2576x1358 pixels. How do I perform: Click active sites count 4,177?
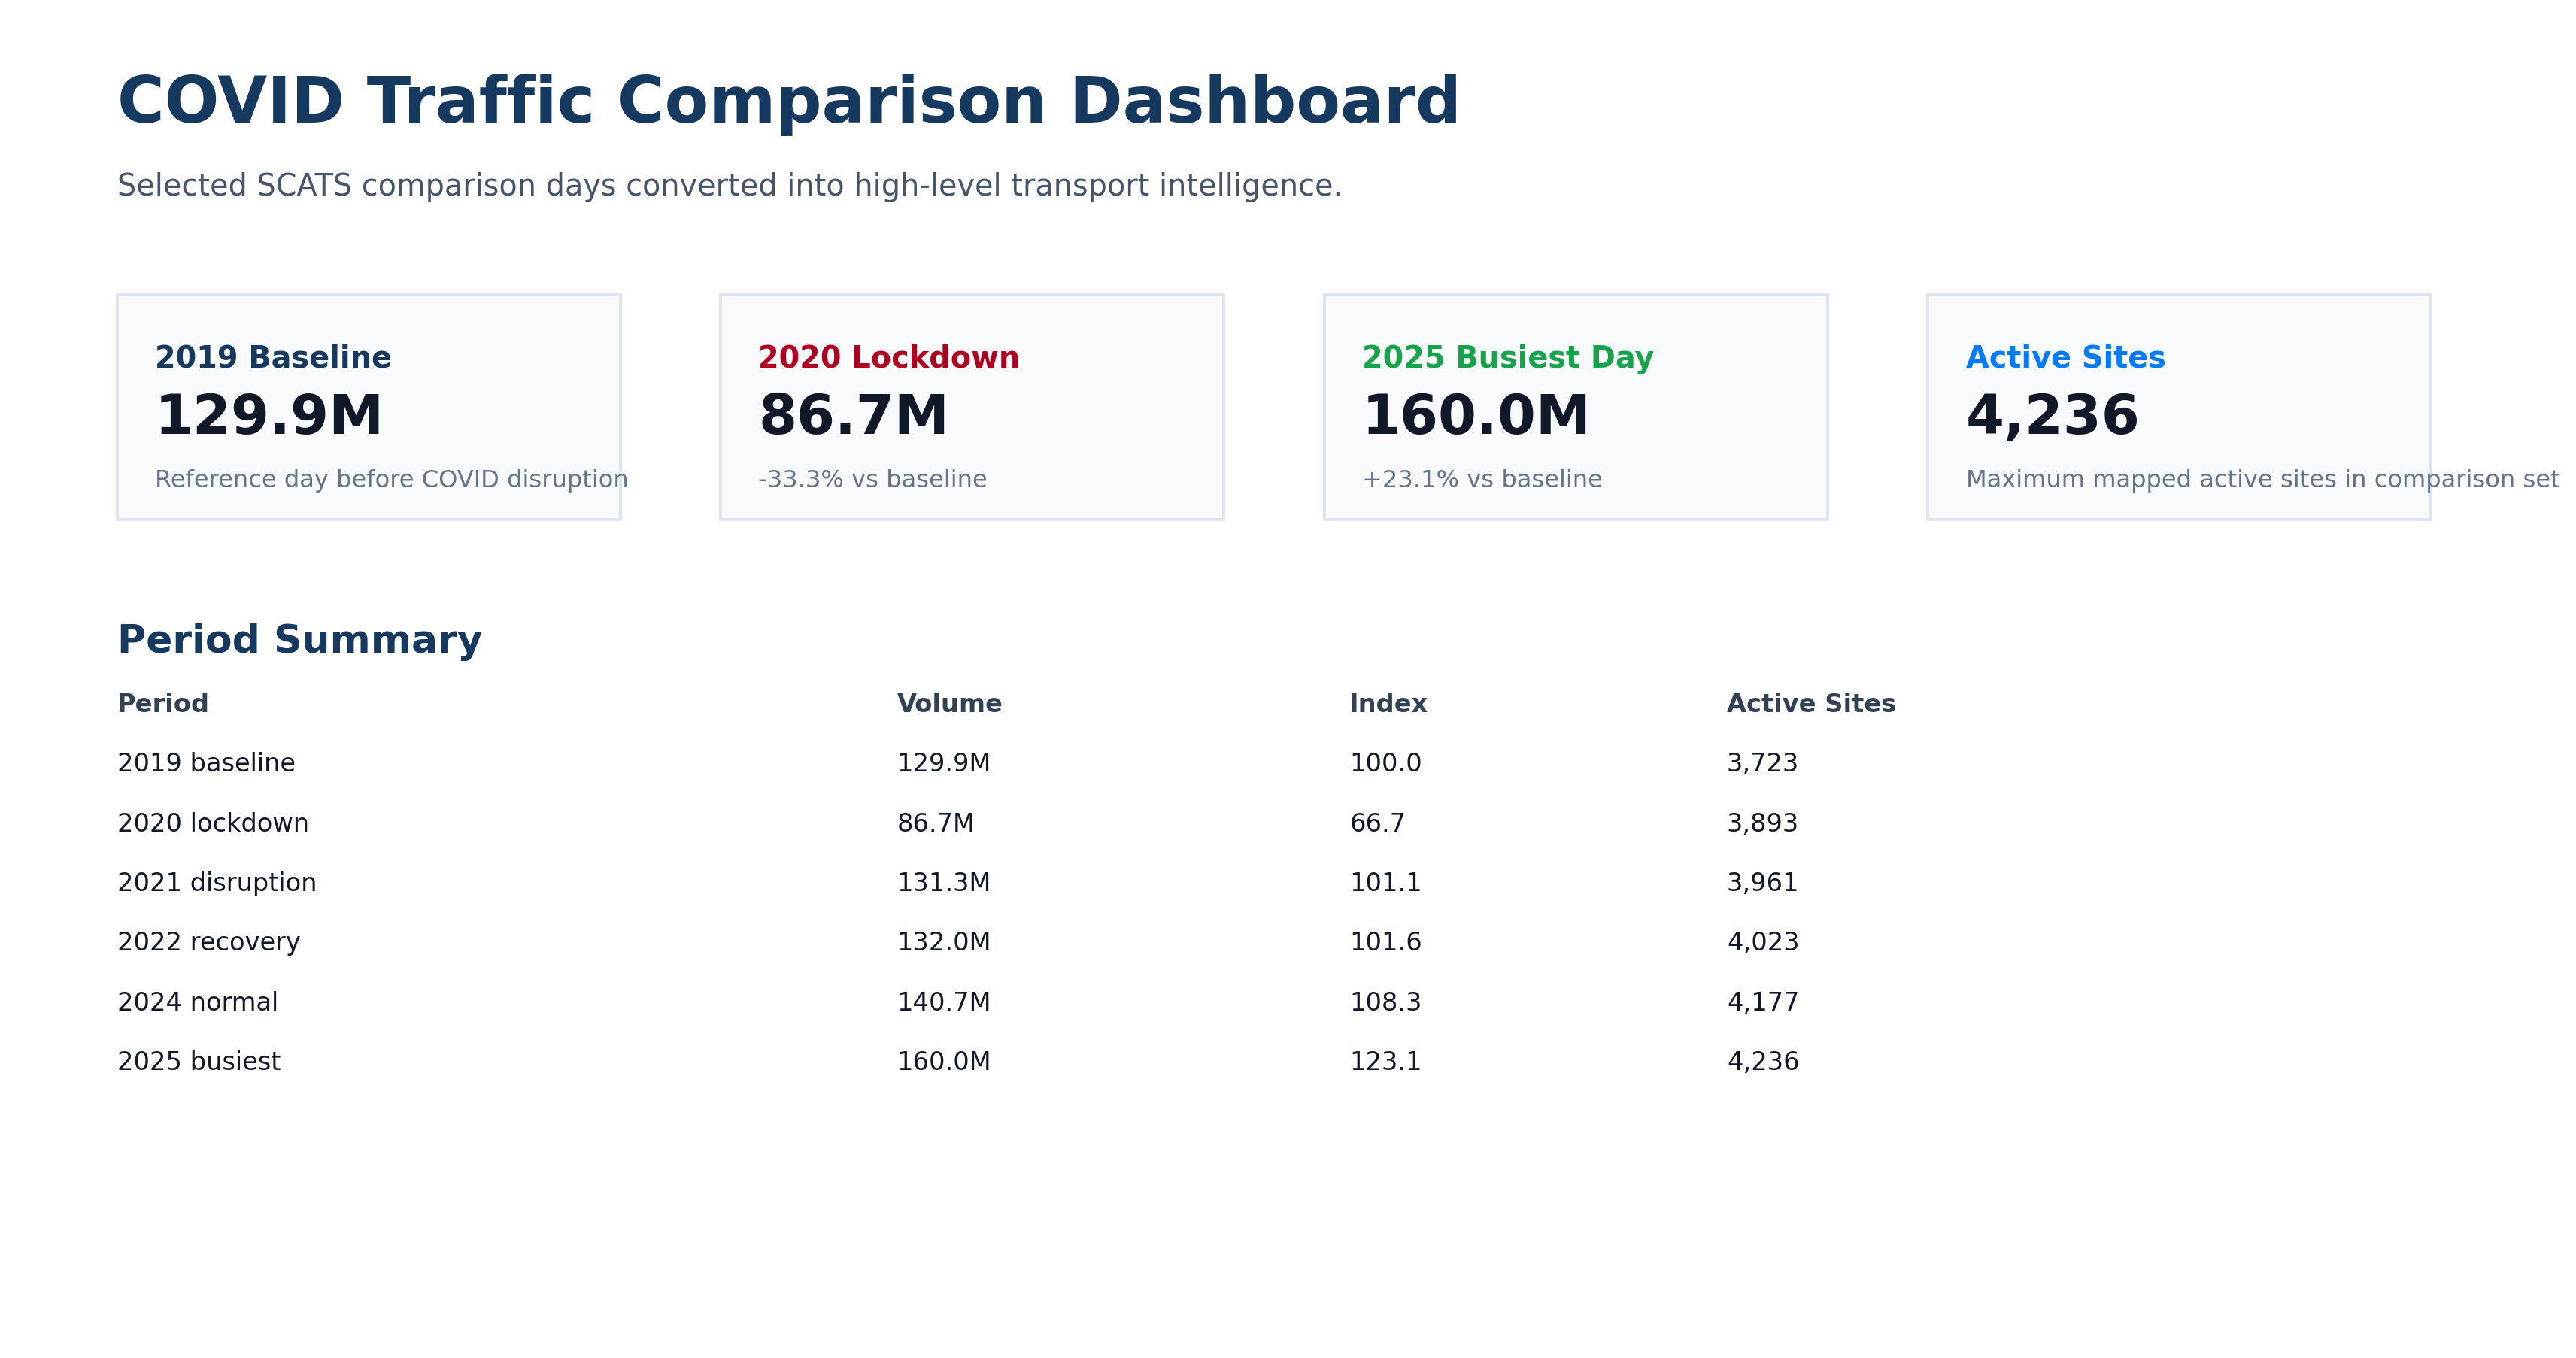(x=1762, y=1003)
